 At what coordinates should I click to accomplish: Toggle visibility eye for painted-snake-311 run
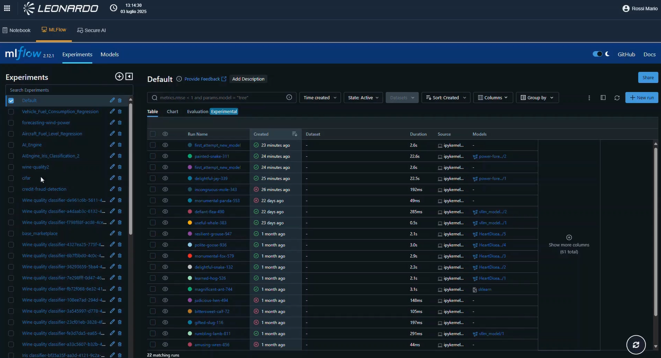165,156
